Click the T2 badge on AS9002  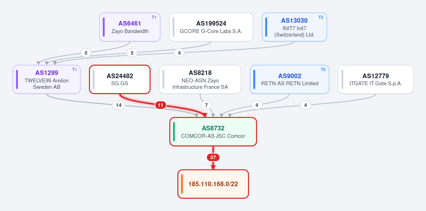point(323,70)
